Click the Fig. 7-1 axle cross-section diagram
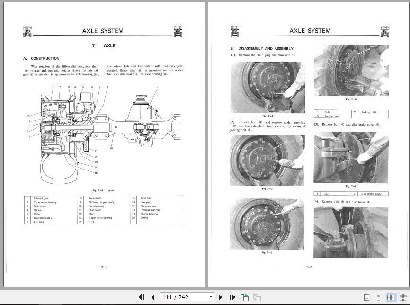Image resolution: width=410 pixels, height=305 pixels. point(103,135)
